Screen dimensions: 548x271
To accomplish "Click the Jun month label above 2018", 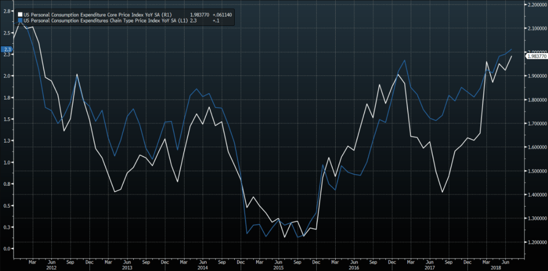I will tap(505, 262).
